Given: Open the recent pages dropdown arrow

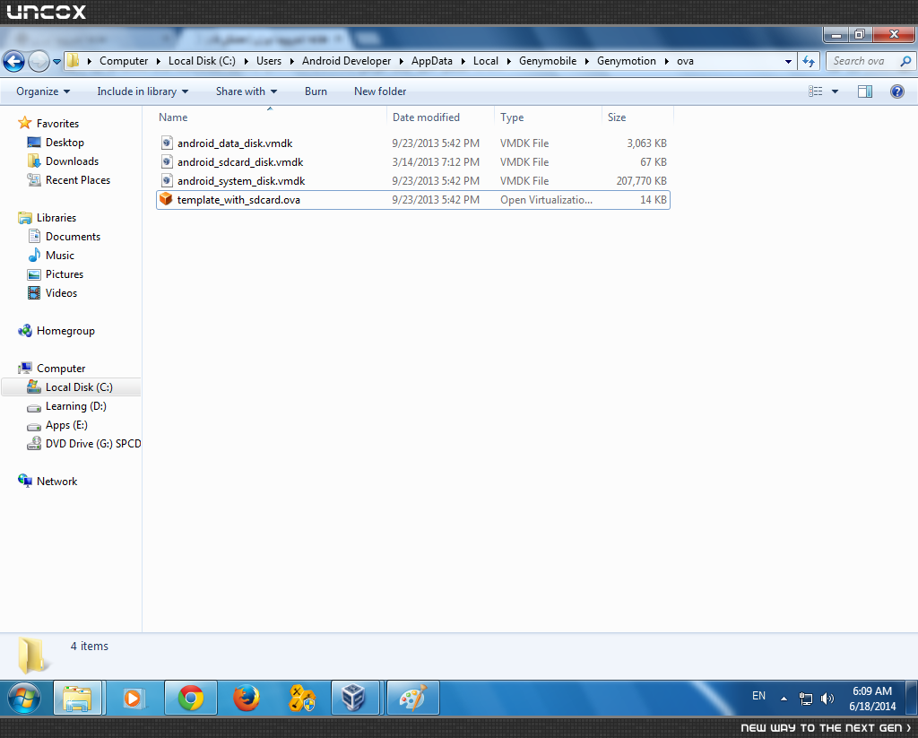Looking at the screenshot, I should click(56, 61).
